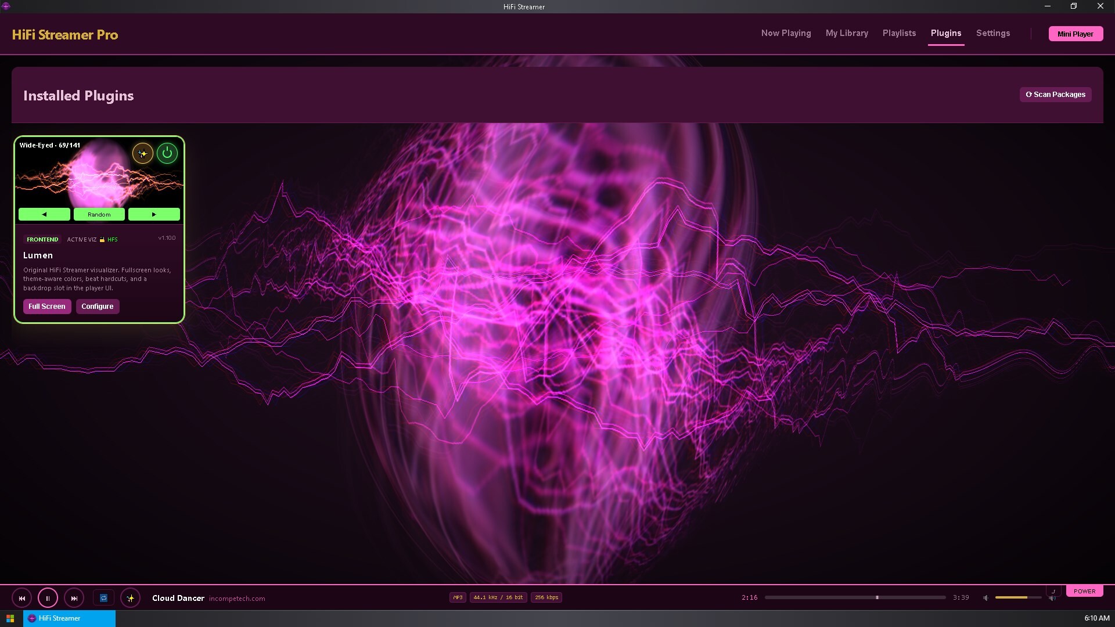
Task: Click the MP3 format badge
Action: click(x=458, y=597)
